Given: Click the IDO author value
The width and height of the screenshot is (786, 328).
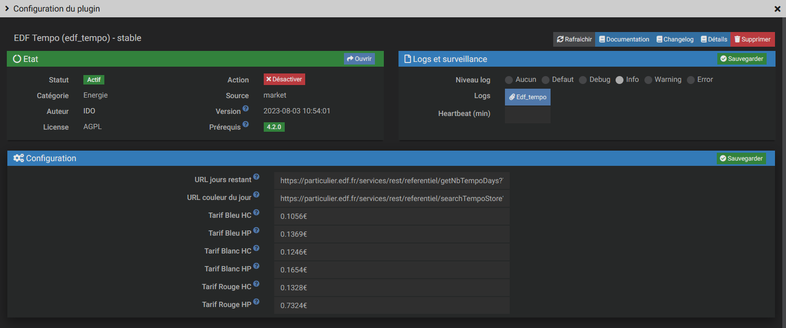Looking at the screenshot, I should point(89,111).
